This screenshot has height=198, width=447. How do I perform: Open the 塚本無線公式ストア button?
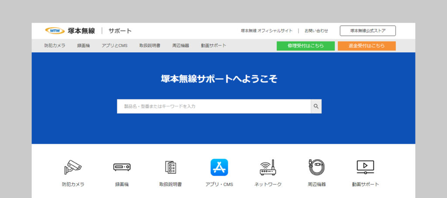point(368,31)
